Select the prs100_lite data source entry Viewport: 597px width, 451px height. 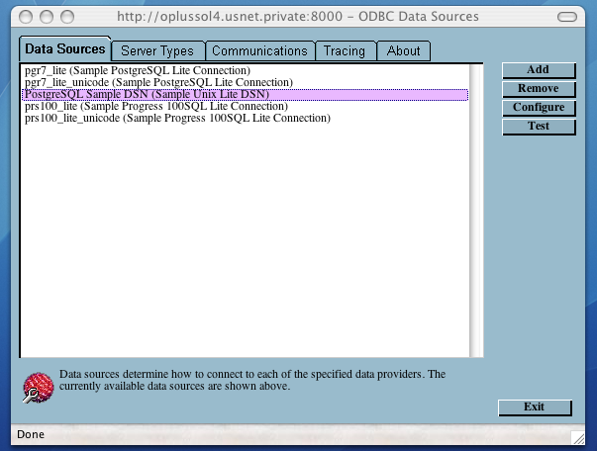click(154, 107)
